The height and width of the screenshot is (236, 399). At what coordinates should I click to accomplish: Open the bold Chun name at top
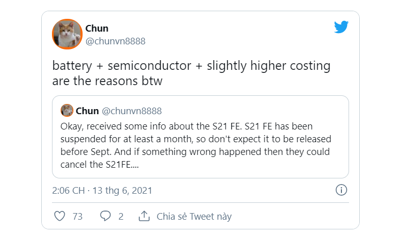point(97,28)
